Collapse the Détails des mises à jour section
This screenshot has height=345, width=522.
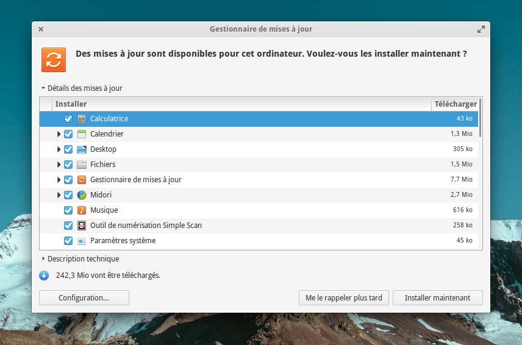[x=43, y=88]
